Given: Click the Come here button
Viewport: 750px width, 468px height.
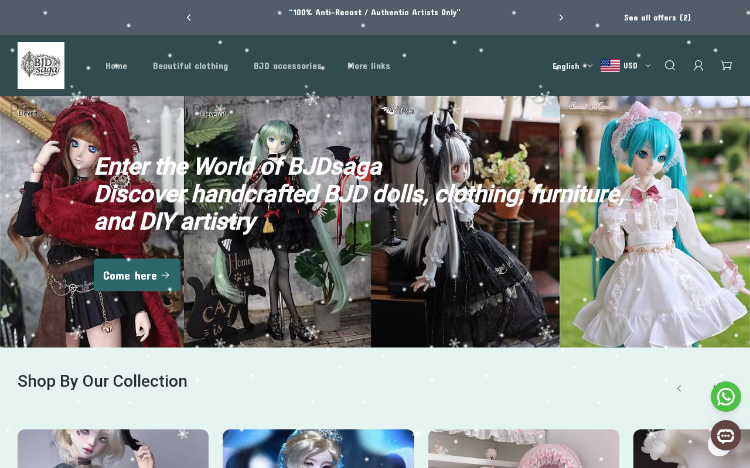Looking at the screenshot, I should point(137,275).
